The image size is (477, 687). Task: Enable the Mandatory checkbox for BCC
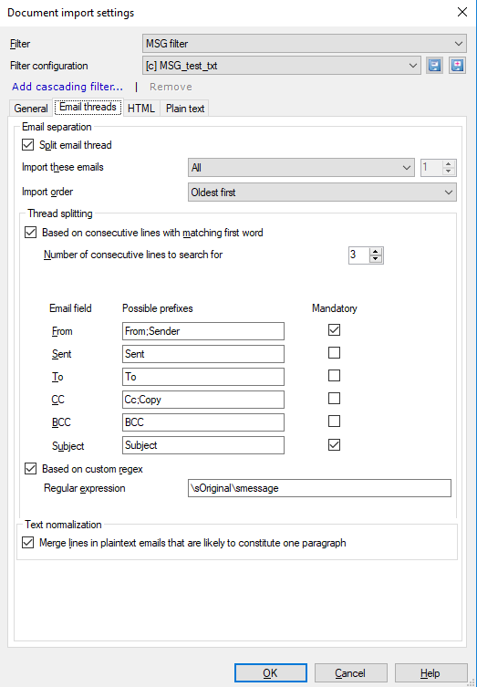[x=334, y=422]
